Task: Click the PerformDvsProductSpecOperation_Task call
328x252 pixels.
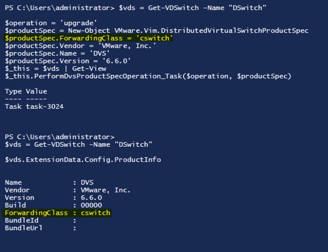Action: [148, 76]
